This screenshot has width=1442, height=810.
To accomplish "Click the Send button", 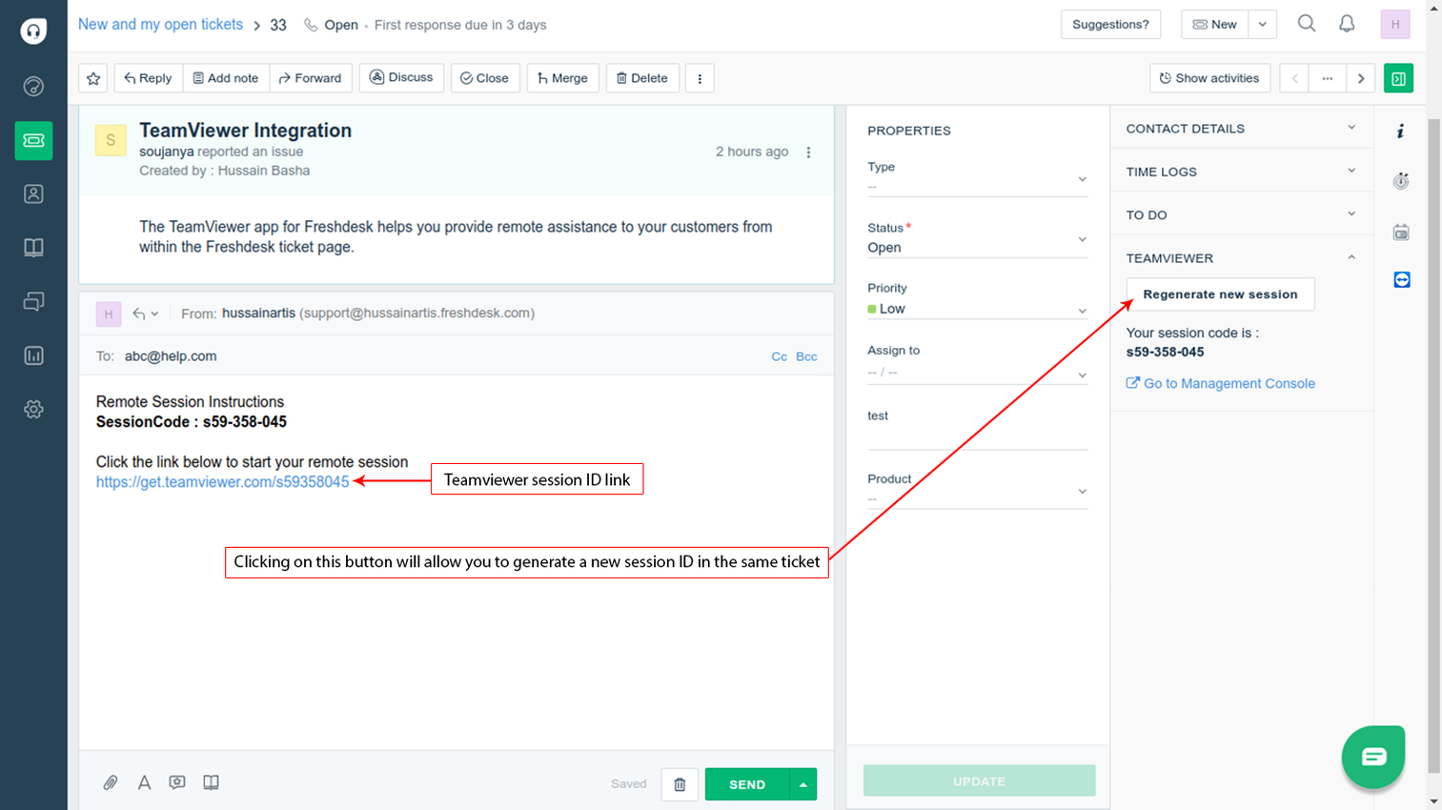I will click(747, 784).
